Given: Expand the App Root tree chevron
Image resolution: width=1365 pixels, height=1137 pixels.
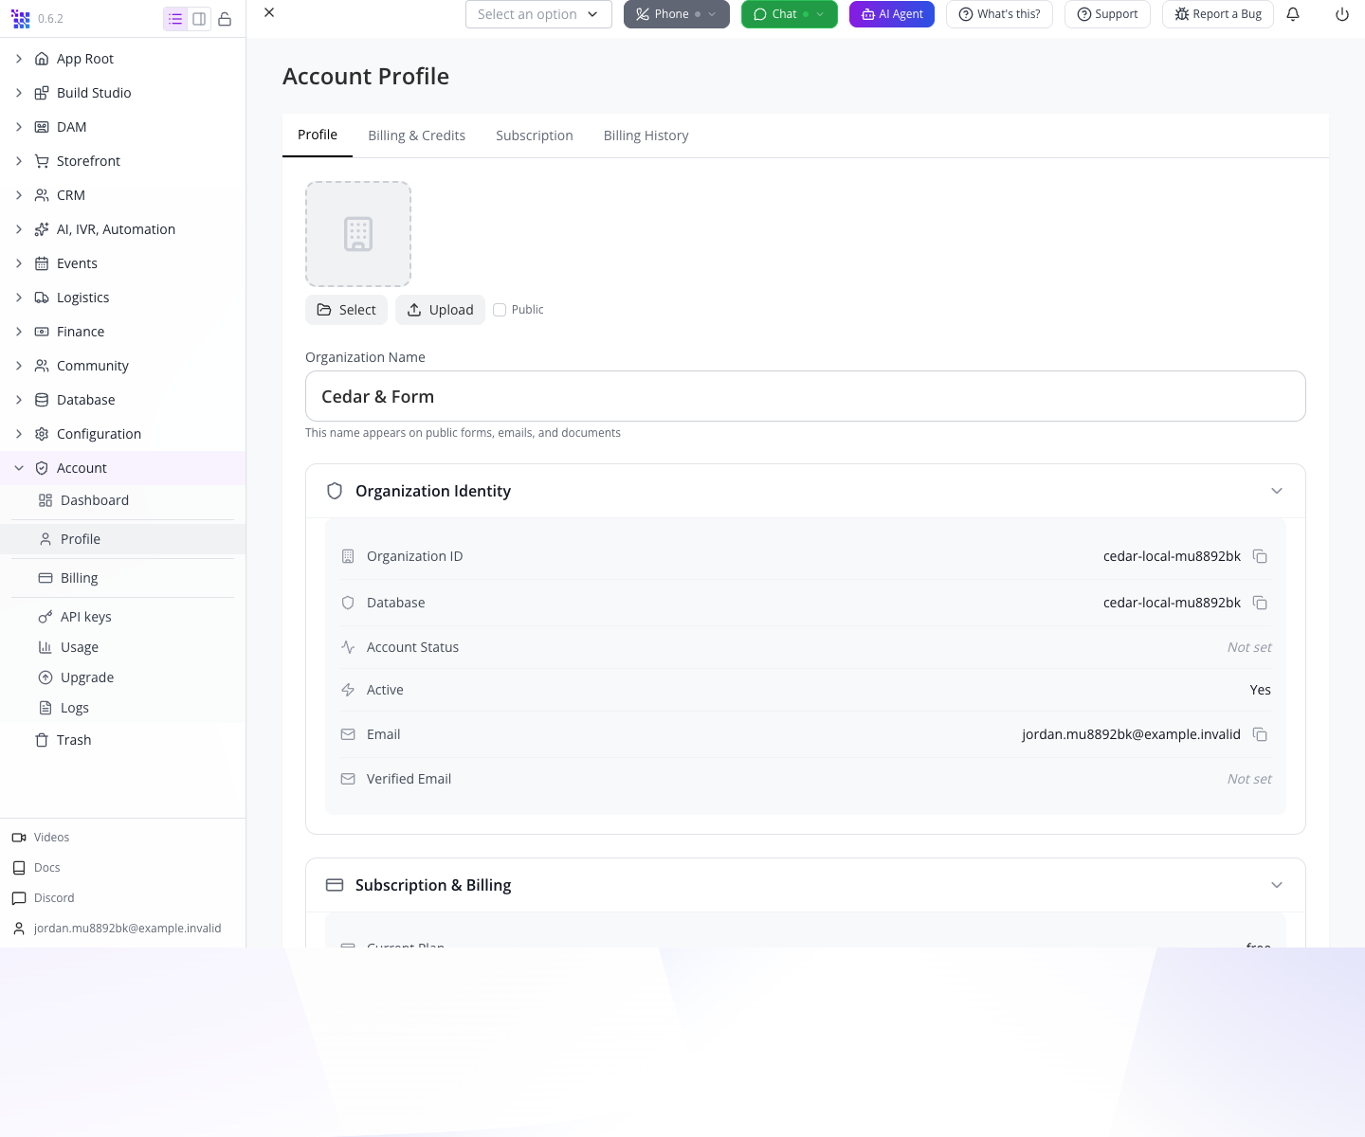Looking at the screenshot, I should [x=19, y=59].
